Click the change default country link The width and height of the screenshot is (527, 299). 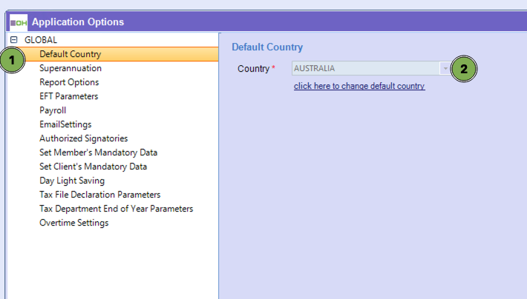coord(359,86)
